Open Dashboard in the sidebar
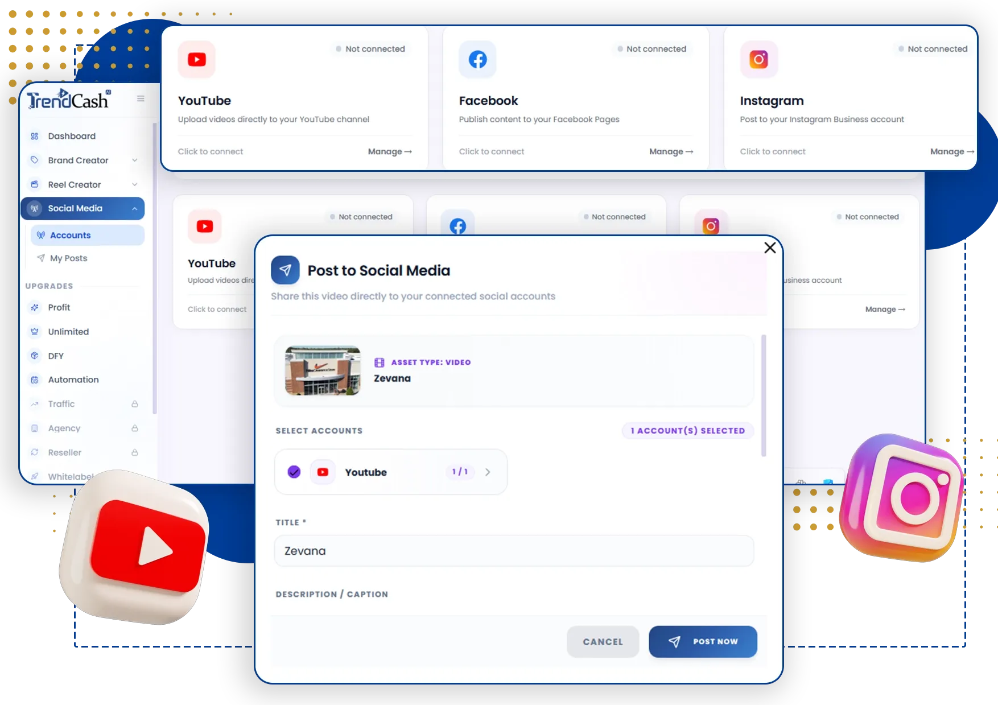The height and width of the screenshot is (705, 998). [x=83, y=136]
